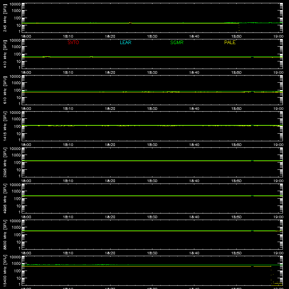Click '18:50' time label below 245 MHz plot
Viewport: 289px width, 289px height.
(237, 36)
